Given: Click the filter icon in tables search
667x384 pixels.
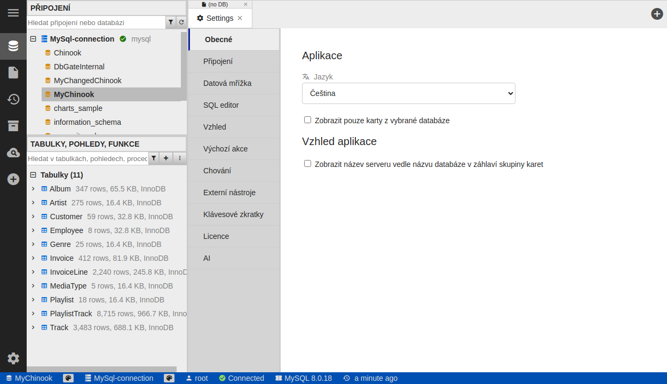Looking at the screenshot, I should [x=154, y=158].
